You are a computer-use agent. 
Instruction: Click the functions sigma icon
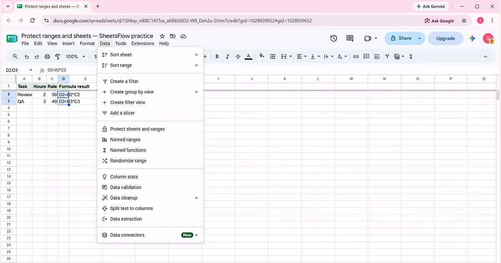(x=411, y=56)
